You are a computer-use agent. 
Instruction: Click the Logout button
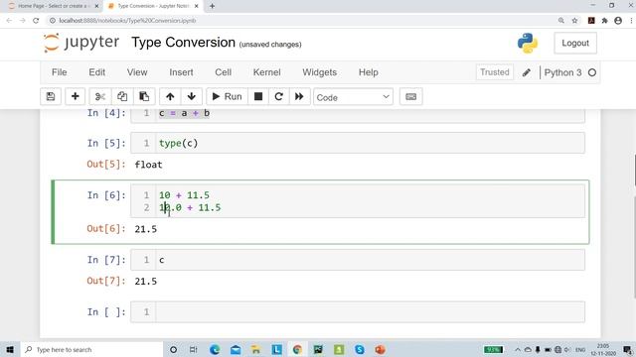[575, 43]
